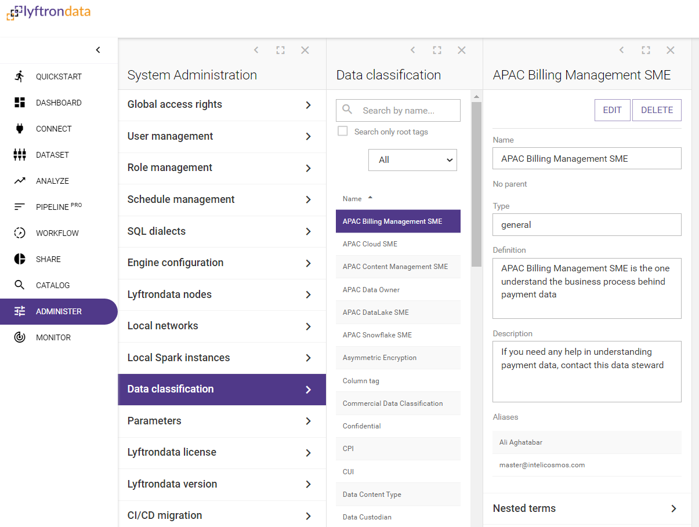
Task: Click the EDIT button
Action: tap(612, 110)
